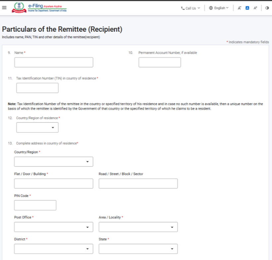Click the e-Filing Income Tax logo

(x=39, y=8)
